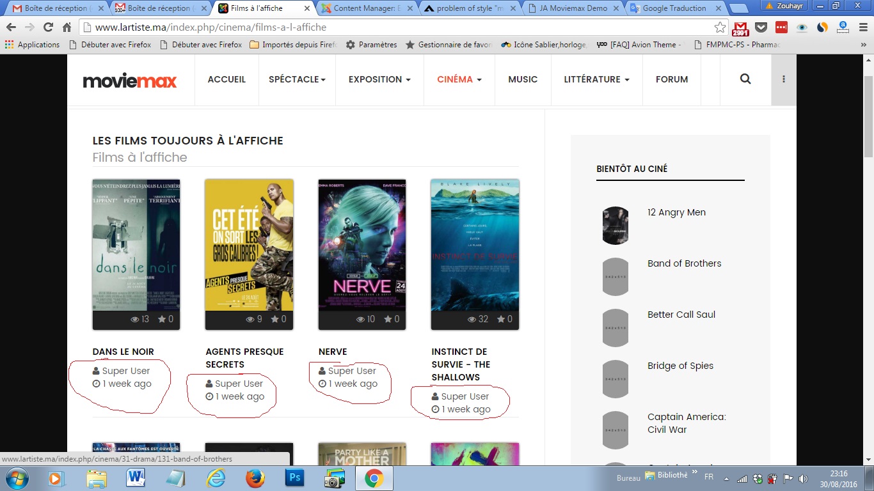The height and width of the screenshot is (491, 874).
Task: Open Band of Brothers in sidebar
Action: pyautogui.click(x=684, y=263)
